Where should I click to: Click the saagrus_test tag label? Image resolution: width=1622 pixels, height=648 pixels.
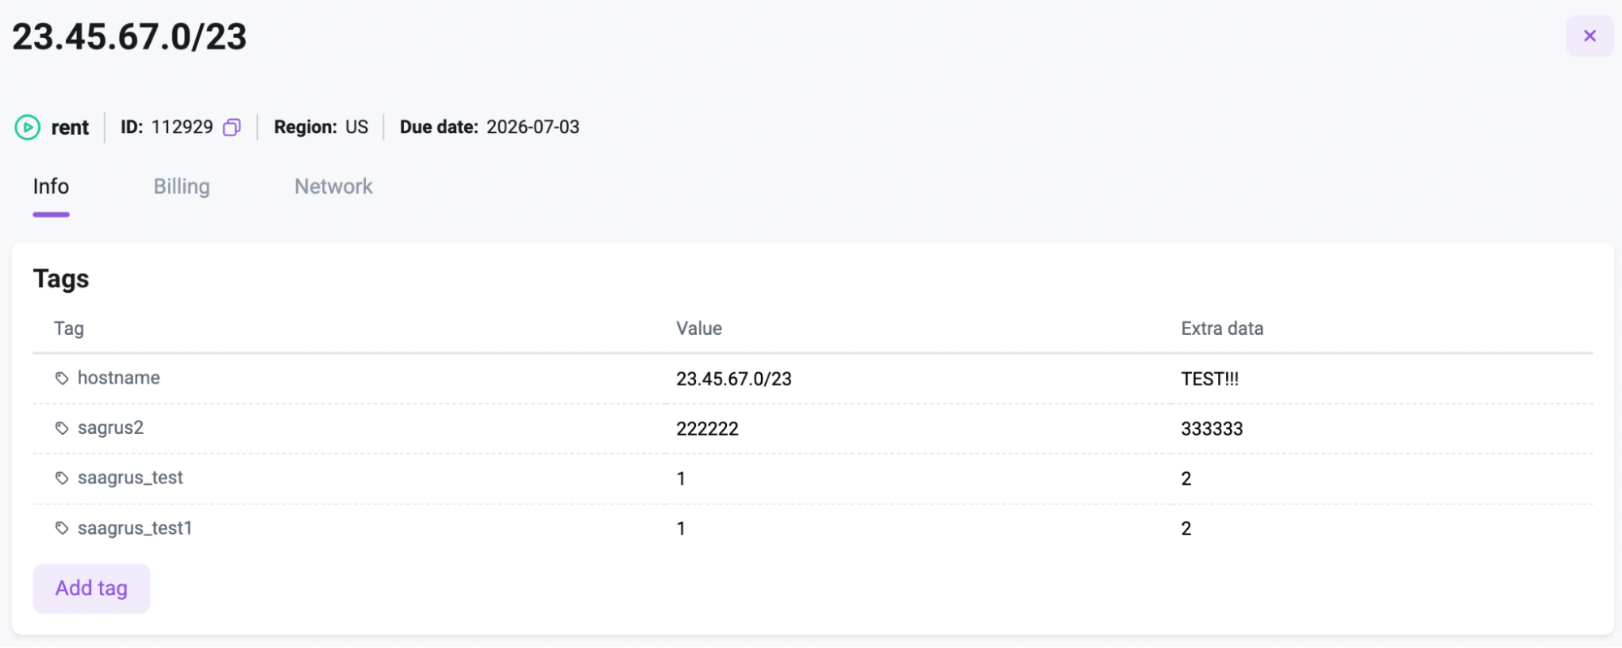[130, 478]
